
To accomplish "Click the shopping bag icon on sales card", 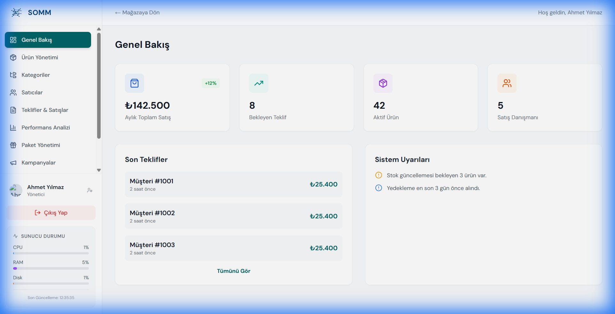I will click(x=135, y=83).
